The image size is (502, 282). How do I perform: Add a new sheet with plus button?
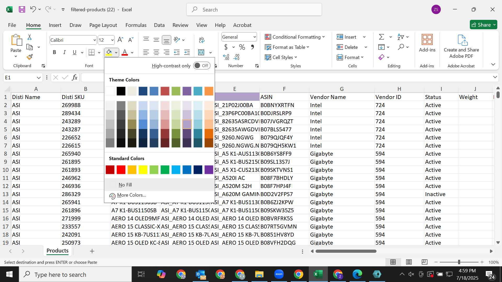click(x=92, y=251)
